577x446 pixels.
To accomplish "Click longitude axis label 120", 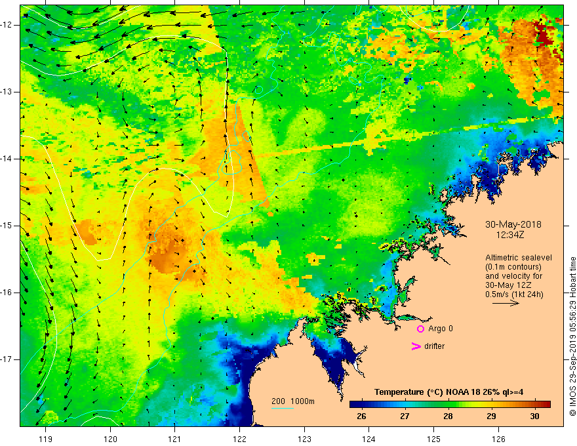I will [110, 439].
